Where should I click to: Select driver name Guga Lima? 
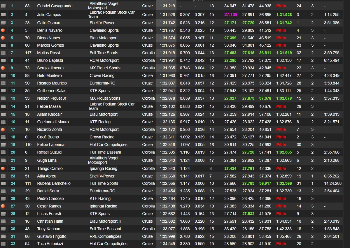47,160
